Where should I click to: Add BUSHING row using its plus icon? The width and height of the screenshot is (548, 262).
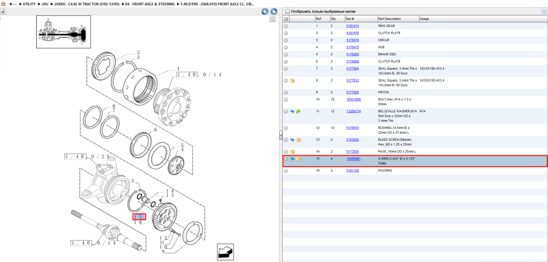(x=286, y=128)
